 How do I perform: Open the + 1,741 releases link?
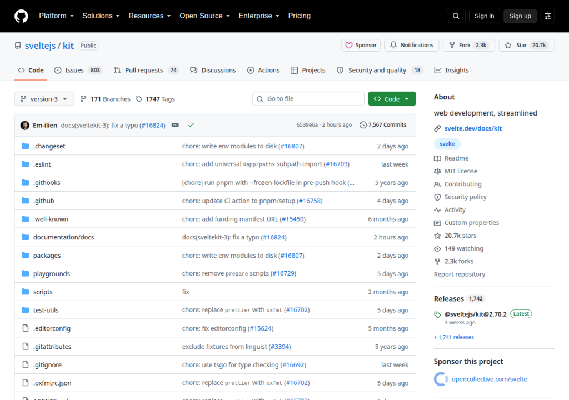pyautogui.click(x=454, y=337)
